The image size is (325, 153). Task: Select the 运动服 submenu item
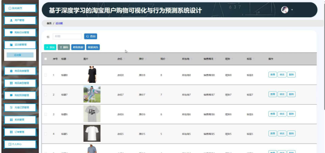pos(20,55)
